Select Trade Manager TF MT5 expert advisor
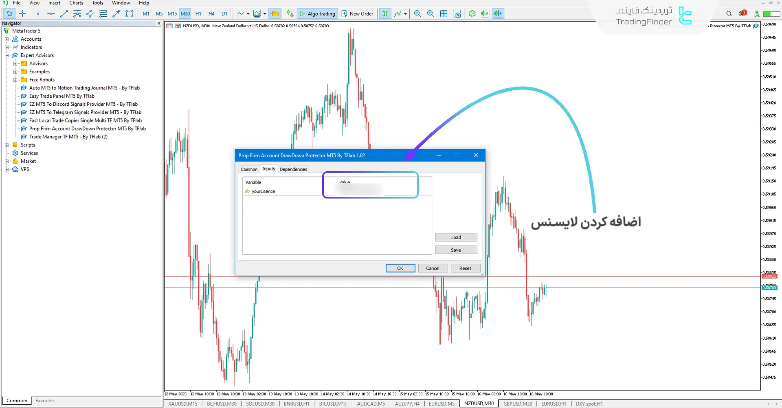The height and width of the screenshot is (408, 782). 68,137
